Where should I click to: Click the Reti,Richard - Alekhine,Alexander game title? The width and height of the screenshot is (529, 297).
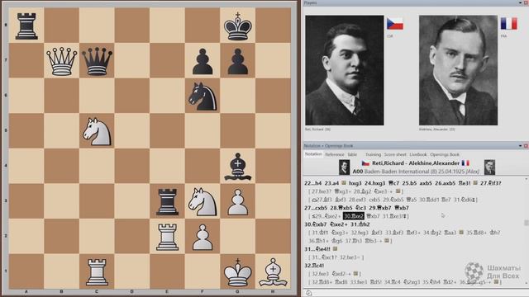(416, 163)
